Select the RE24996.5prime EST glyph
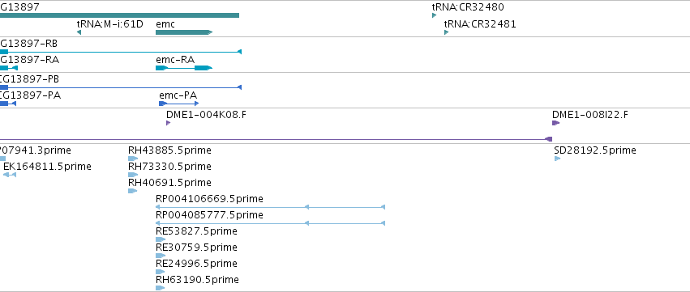 coord(161,272)
